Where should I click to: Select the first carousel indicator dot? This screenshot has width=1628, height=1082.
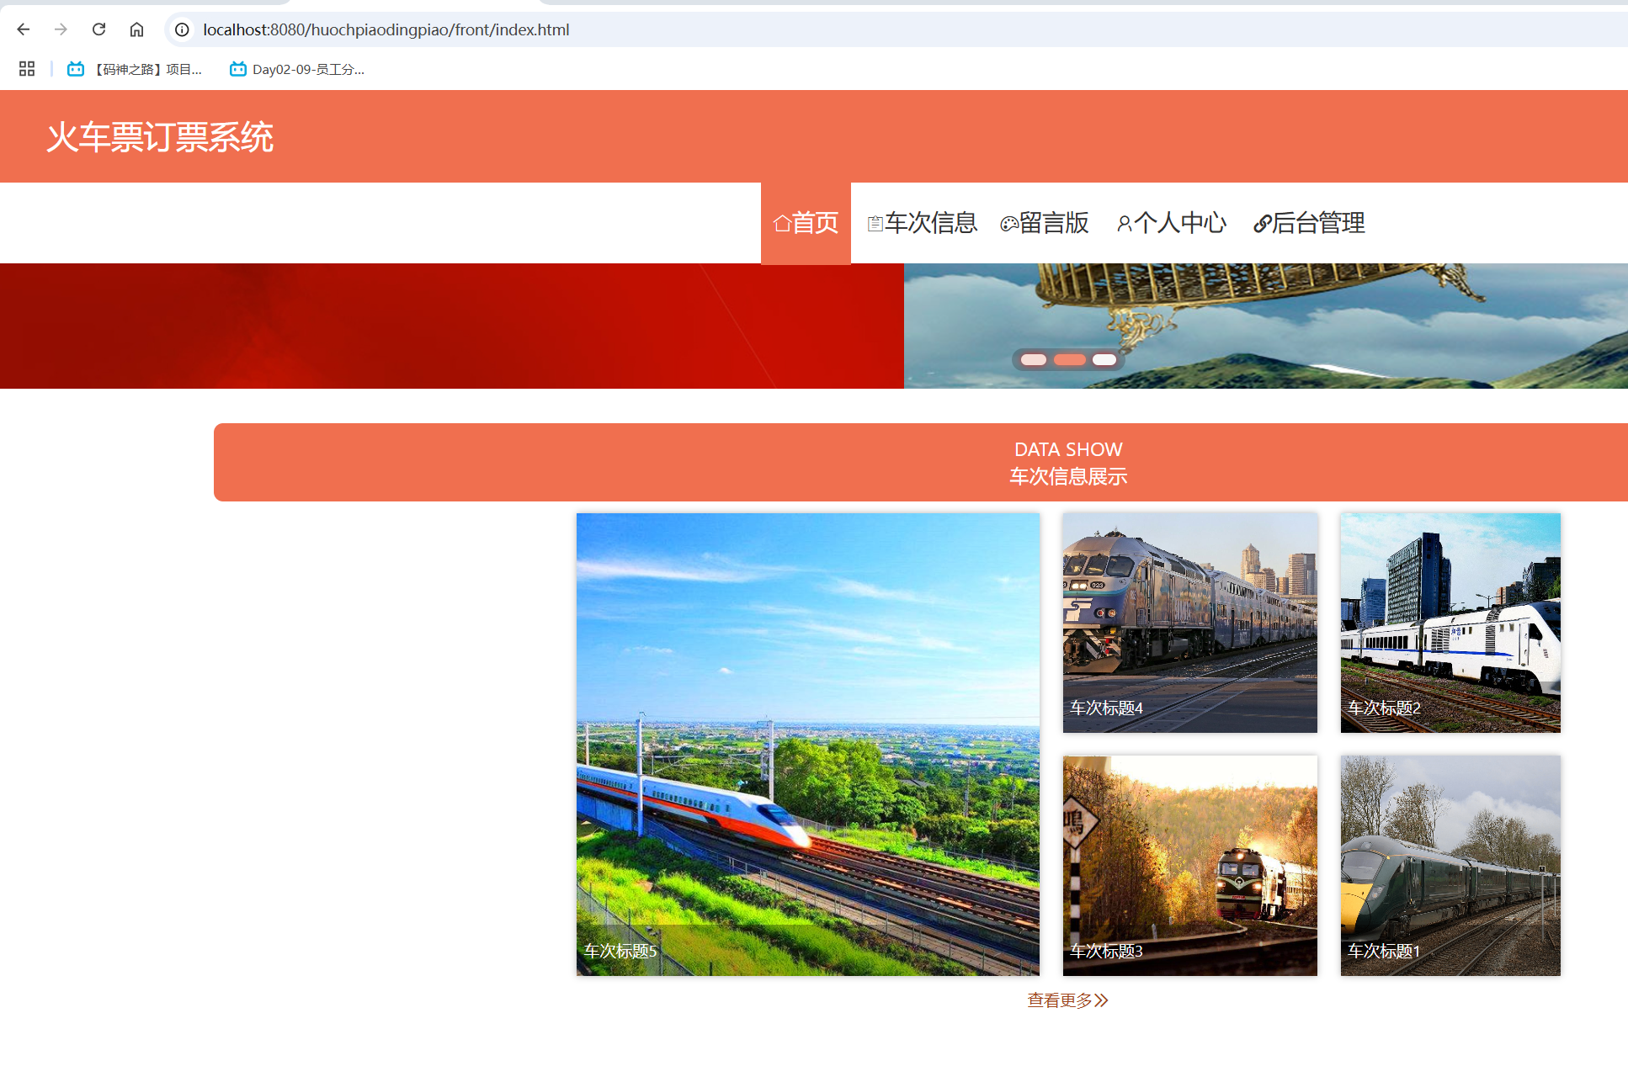[1033, 360]
